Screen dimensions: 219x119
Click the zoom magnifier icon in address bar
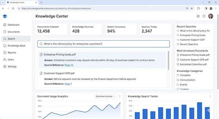point(187,8)
